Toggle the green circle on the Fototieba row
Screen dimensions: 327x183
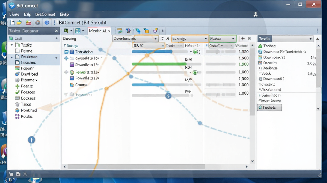[x=195, y=52]
